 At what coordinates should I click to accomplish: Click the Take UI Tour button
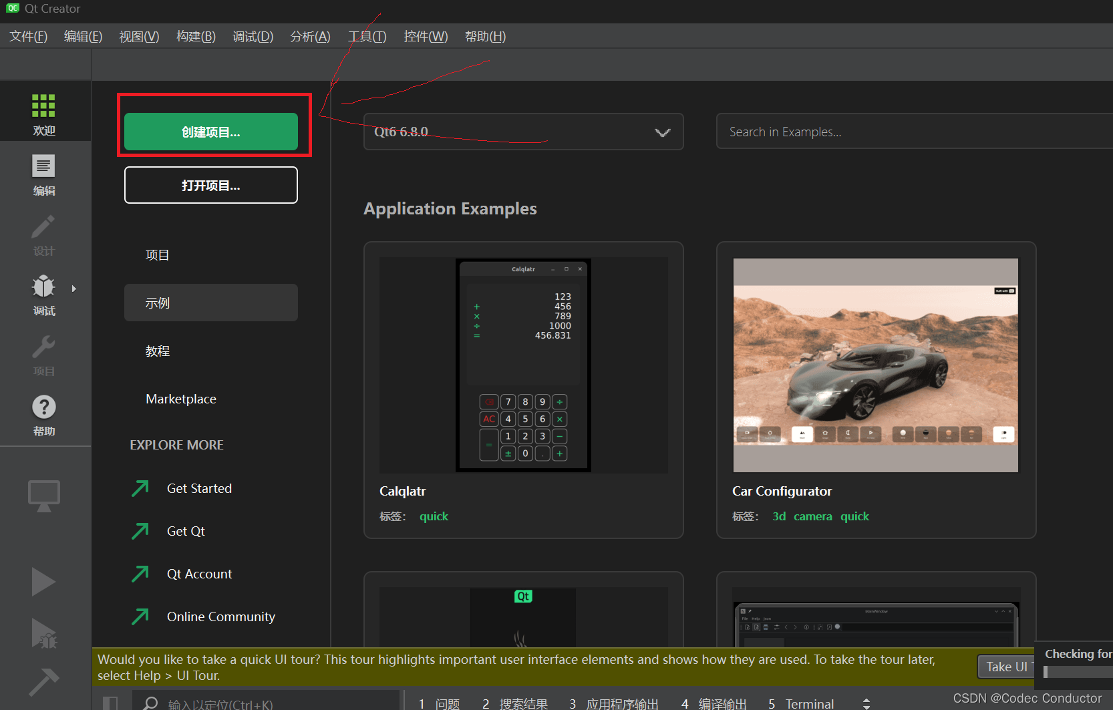[x=1007, y=667]
